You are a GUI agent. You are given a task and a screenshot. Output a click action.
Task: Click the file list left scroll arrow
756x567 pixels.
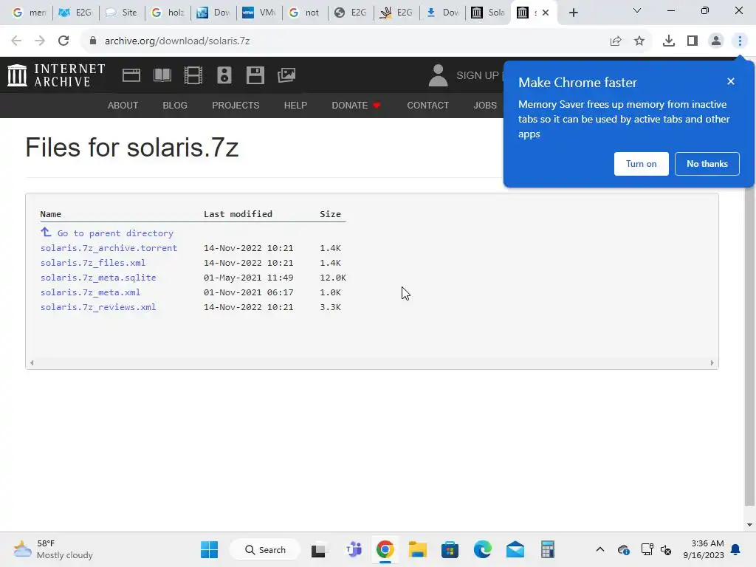tap(32, 362)
